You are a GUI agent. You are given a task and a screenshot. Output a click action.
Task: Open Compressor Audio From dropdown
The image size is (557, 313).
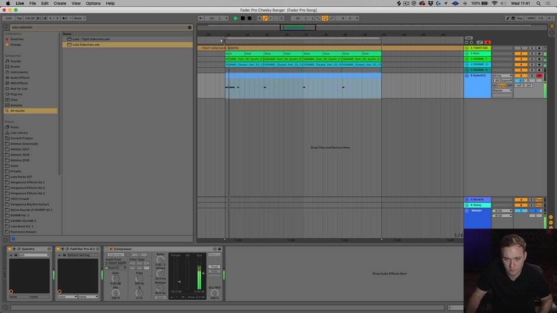tap(115, 263)
